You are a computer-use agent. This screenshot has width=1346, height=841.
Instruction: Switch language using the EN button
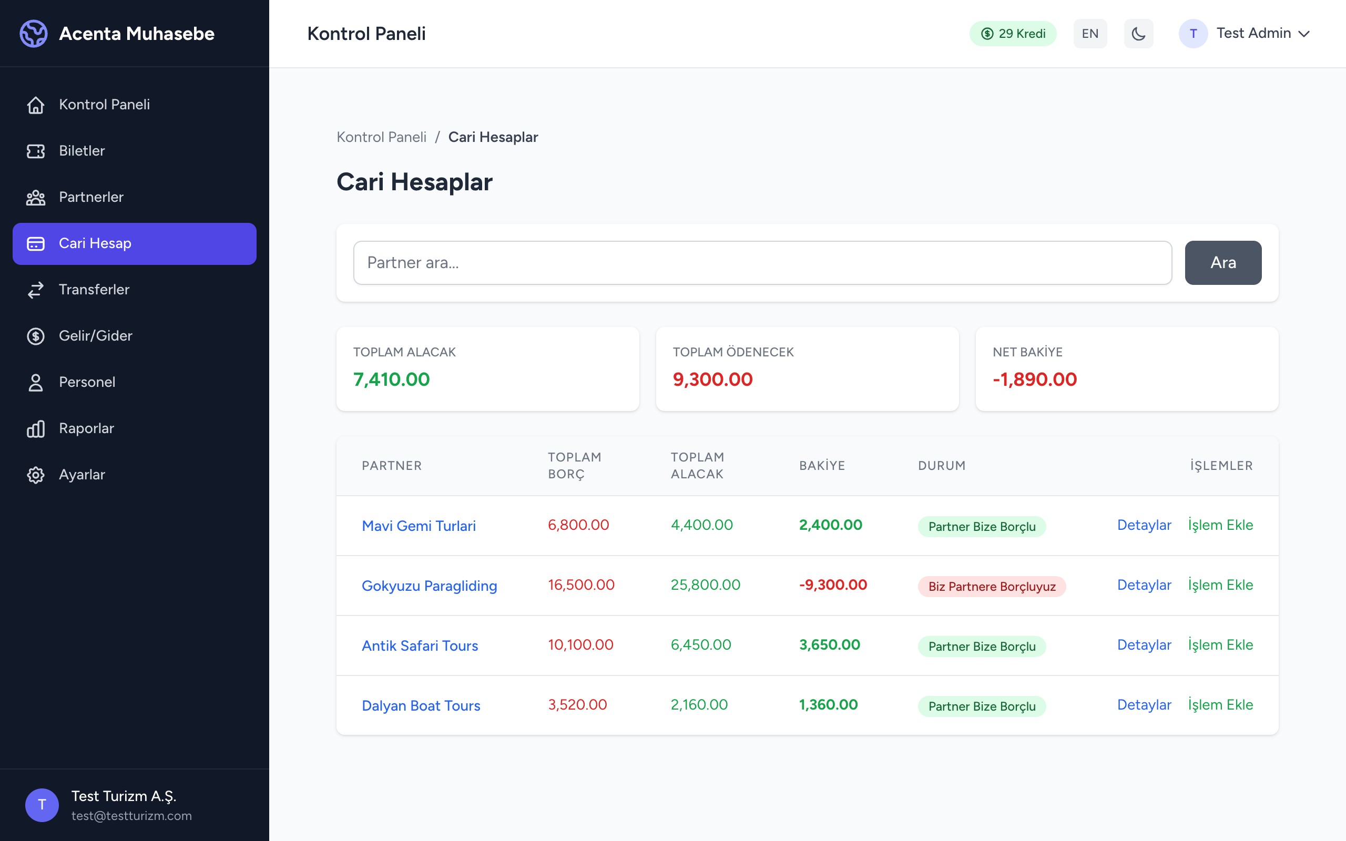pyautogui.click(x=1089, y=33)
